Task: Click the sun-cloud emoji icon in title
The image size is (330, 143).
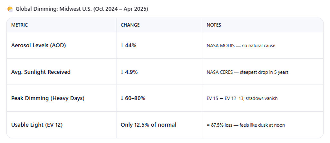Action: 10,9
